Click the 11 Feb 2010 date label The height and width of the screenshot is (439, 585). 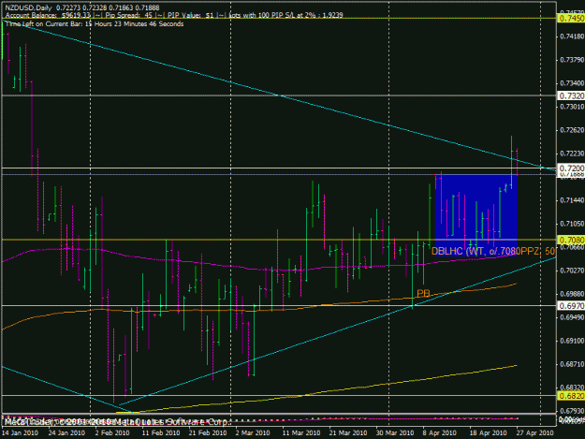[161, 432]
